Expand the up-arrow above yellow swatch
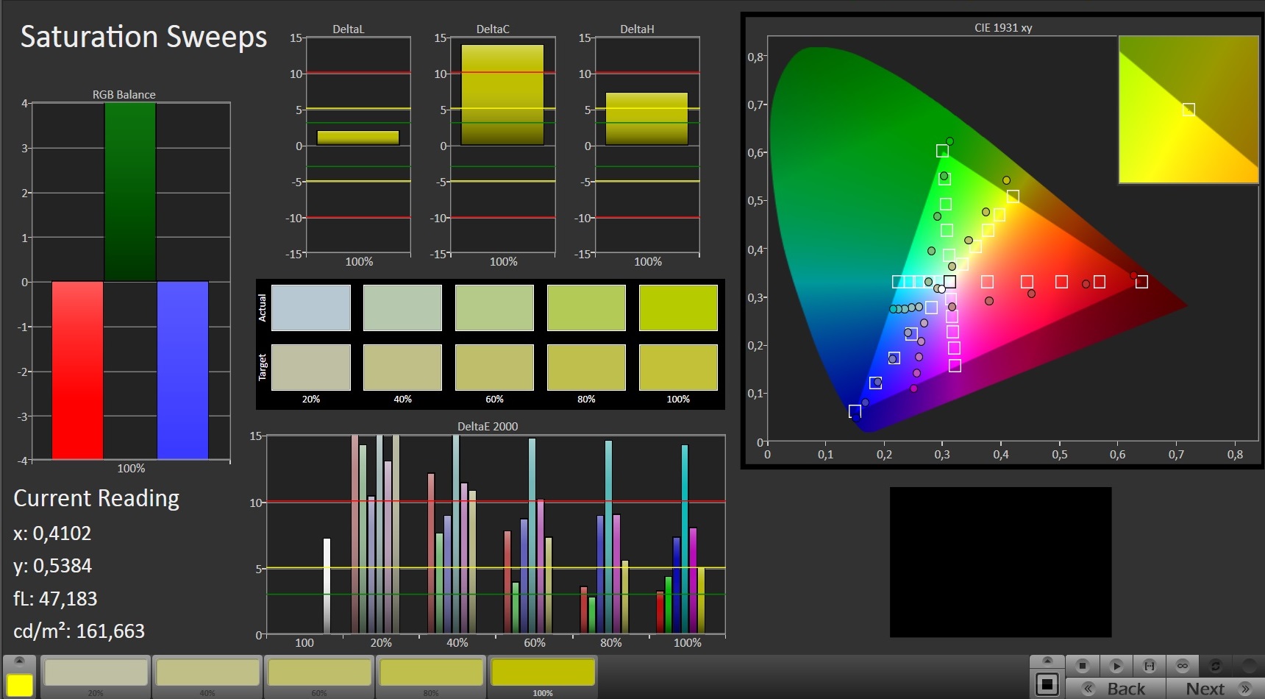This screenshot has width=1265, height=699. pos(20,660)
